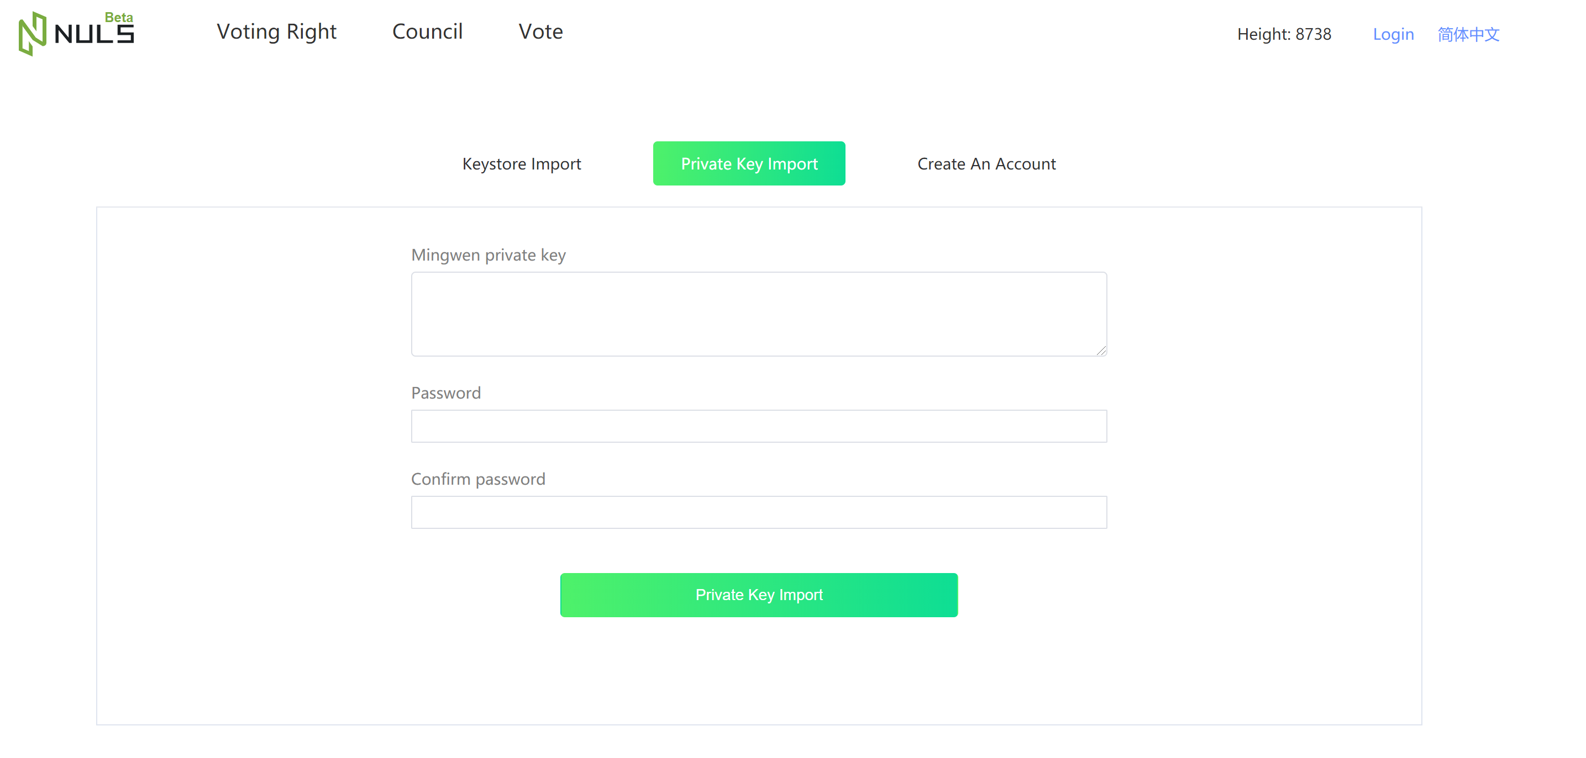The height and width of the screenshot is (758, 1586).
Task: Click the Confirm password label
Action: [479, 479]
